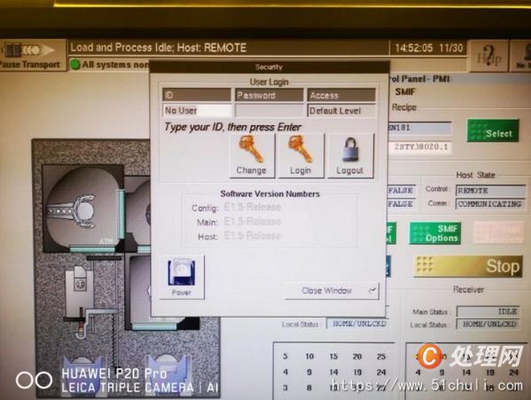531x400 pixels.
Task: Click the REMOTE control state field
Action: point(491,191)
